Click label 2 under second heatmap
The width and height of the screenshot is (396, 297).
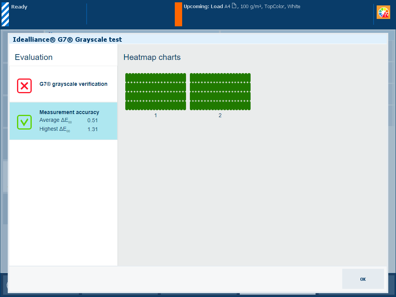220,116
